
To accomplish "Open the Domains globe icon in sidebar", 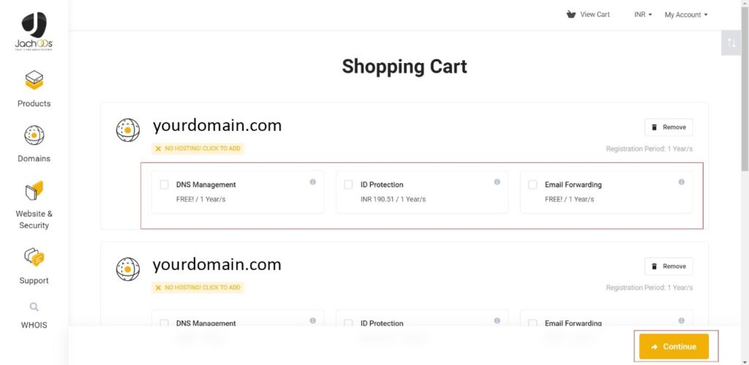I will [x=34, y=135].
